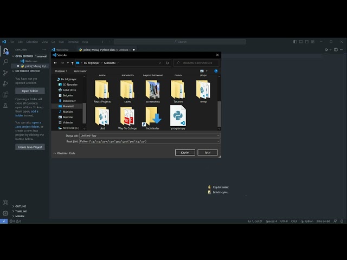The height and width of the screenshot is (260, 347).
Task: Open Customize Layout icon in title bar
Action: tap(313, 42)
